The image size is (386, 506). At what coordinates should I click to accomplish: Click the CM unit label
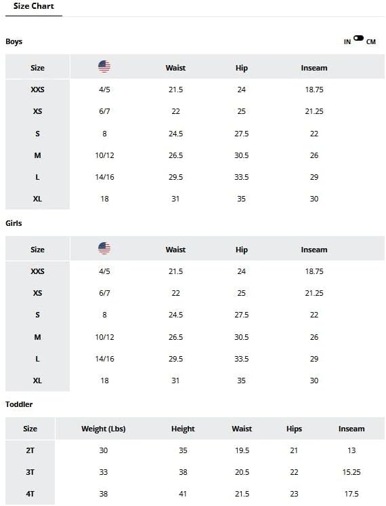pyautogui.click(x=371, y=42)
